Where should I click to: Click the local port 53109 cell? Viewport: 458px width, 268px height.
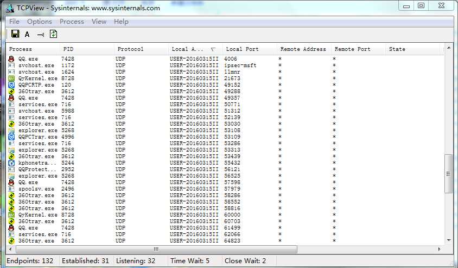[x=232, y=136]
